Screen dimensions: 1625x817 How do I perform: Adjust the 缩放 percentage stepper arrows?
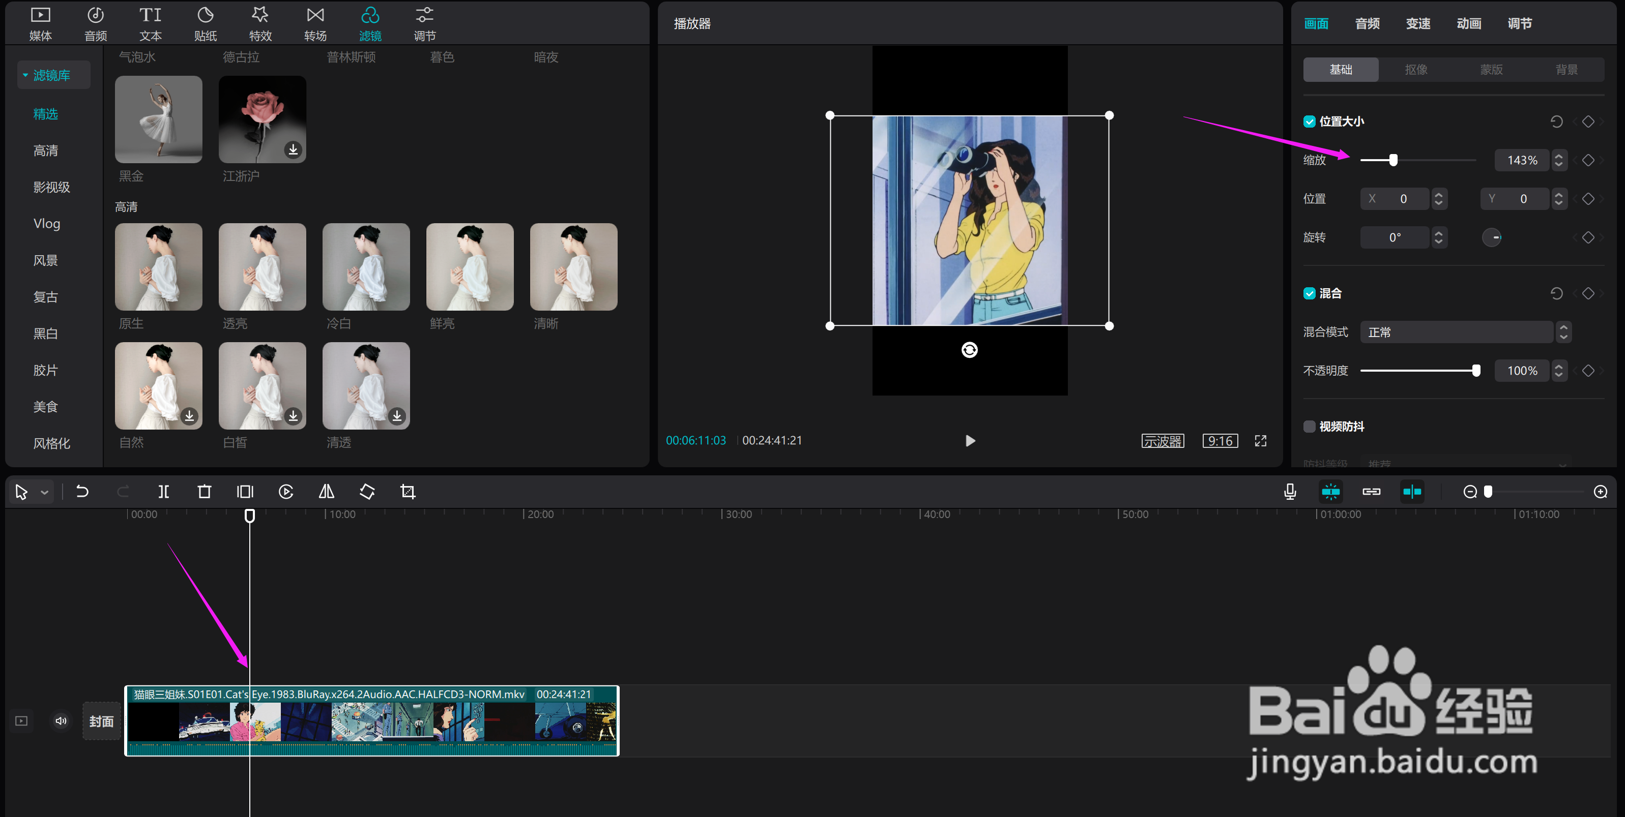1559,160
